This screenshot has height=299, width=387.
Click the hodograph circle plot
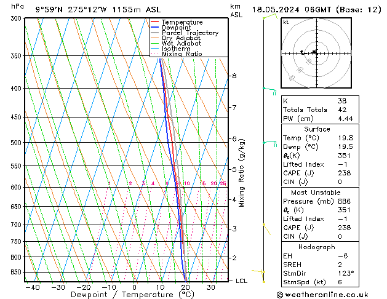tap(315, 53)
